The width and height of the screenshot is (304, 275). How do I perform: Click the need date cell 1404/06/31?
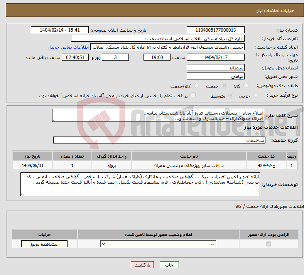click(x=32, y=165)
